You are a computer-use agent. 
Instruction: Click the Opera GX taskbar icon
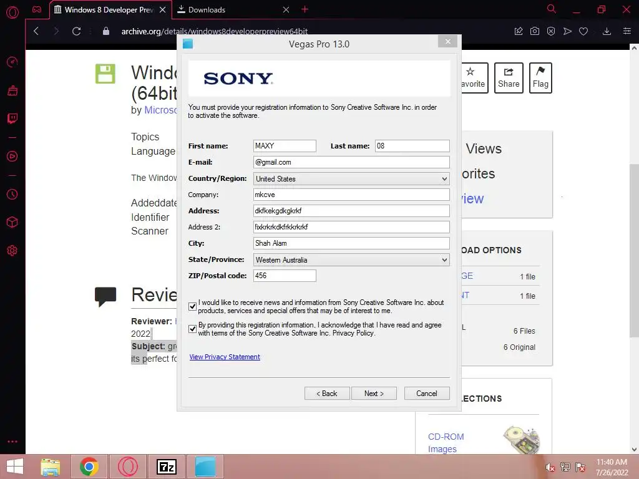pyautogui.click(x=128, y=467)
